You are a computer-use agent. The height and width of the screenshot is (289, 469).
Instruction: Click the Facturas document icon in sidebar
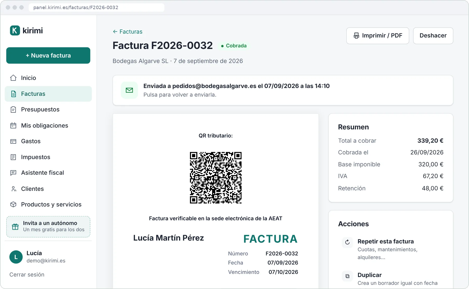coord(14,94)
